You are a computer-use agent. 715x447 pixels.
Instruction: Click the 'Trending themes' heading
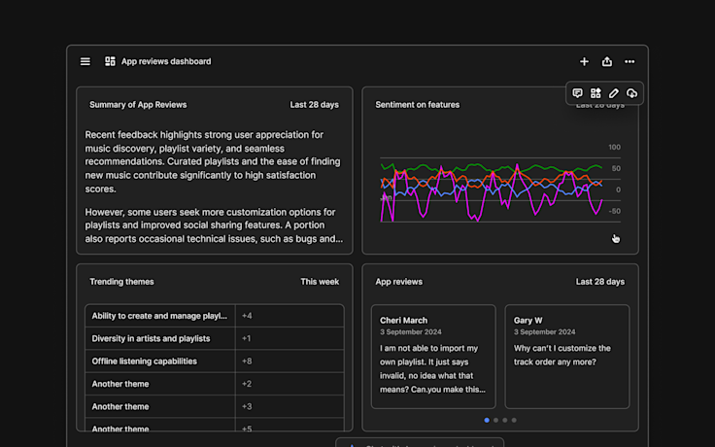(x=121, y=282)
